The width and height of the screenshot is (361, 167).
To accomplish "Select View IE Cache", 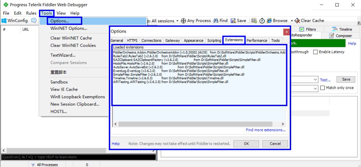I will click(64, 89).
